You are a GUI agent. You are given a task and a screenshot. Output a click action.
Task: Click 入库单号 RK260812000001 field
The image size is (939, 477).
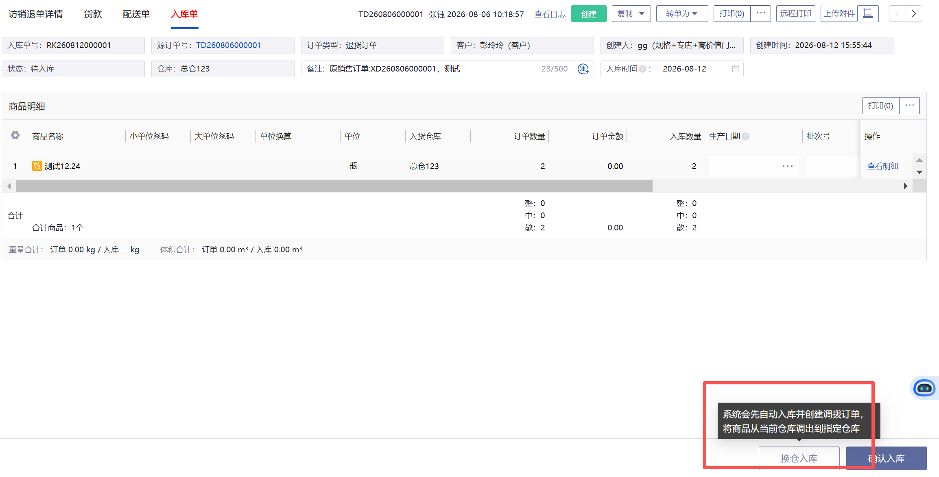pos(73,45)
